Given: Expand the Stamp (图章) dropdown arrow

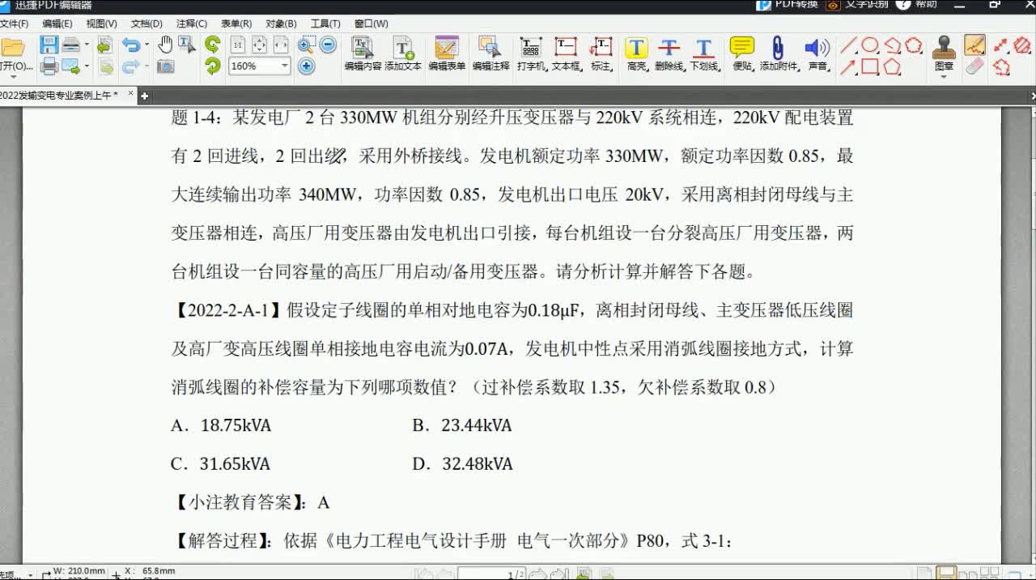Looking at the screenshot, I should click(x=944, y=78).
